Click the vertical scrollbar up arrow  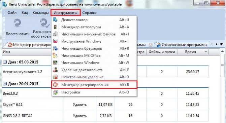pos(222,51)
